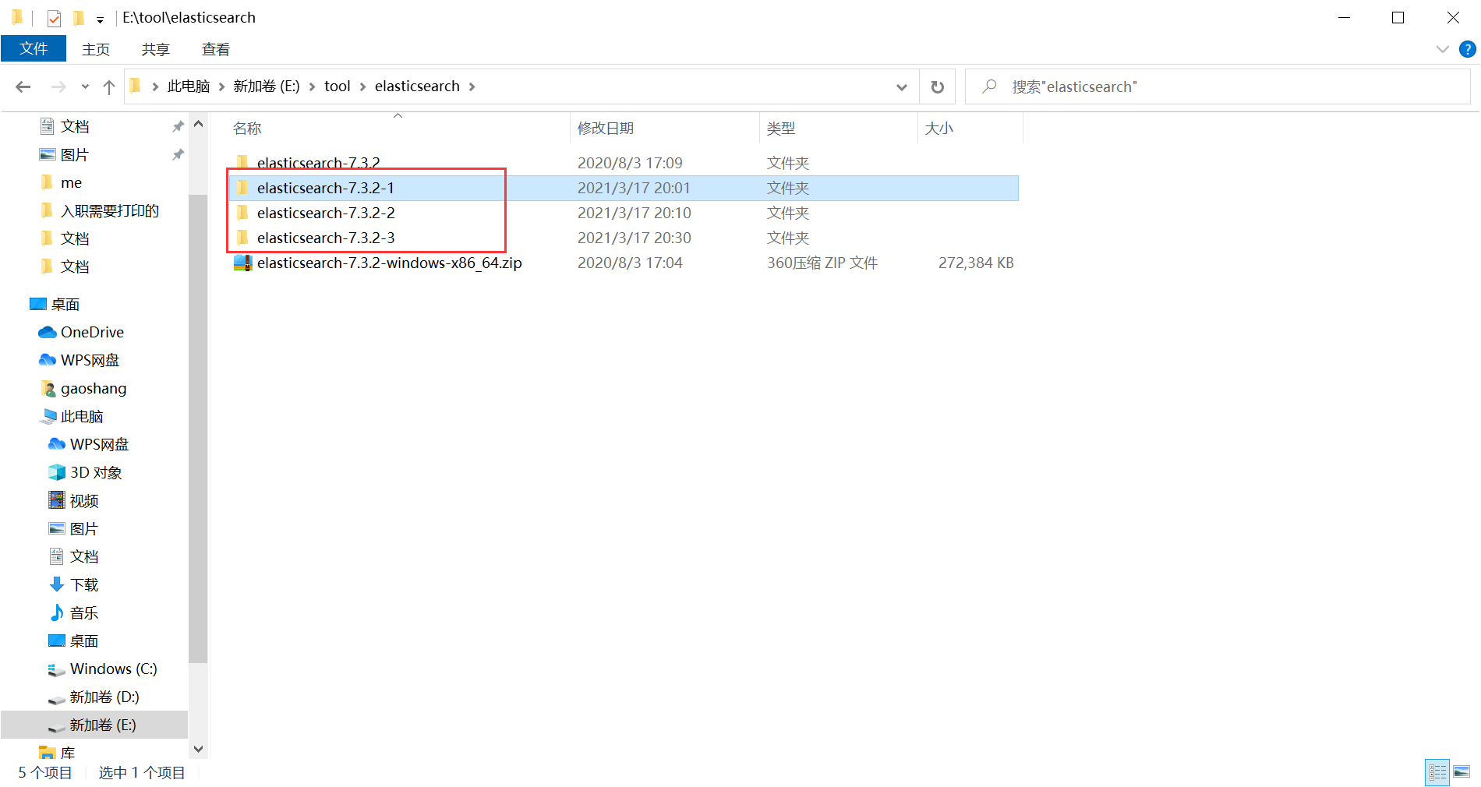
Task: Open the Help question mark icon
Action: point(1467,49)
